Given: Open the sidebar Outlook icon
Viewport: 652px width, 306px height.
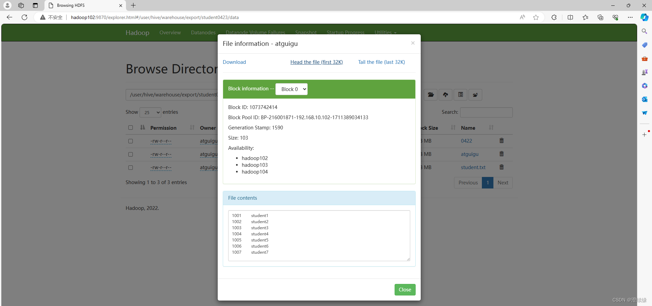Looking at the screenshot, I should click(645, 99).
